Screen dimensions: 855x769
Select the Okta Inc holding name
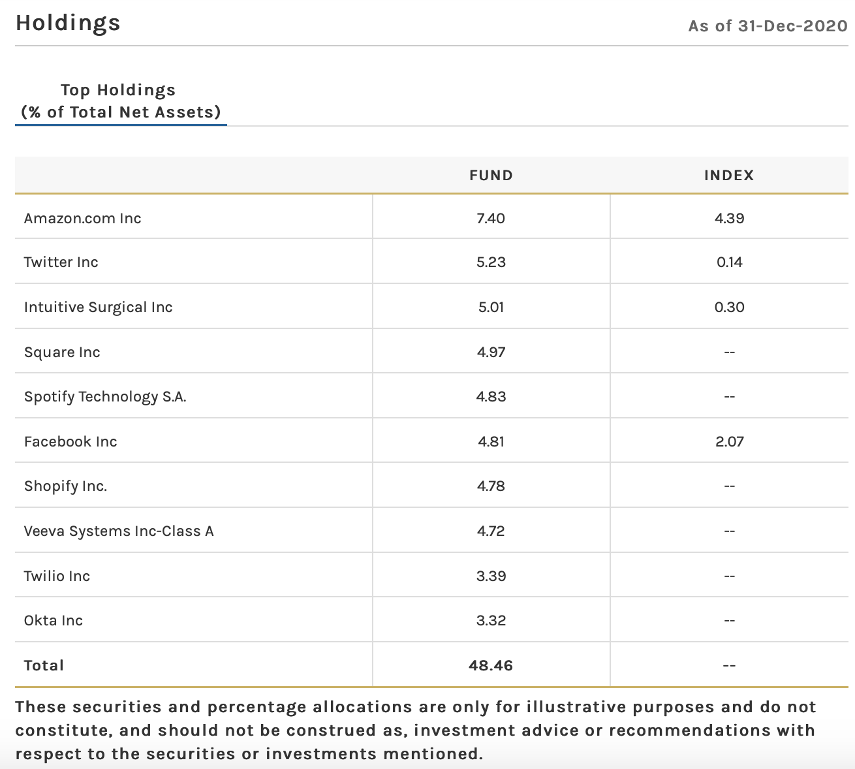54,620
